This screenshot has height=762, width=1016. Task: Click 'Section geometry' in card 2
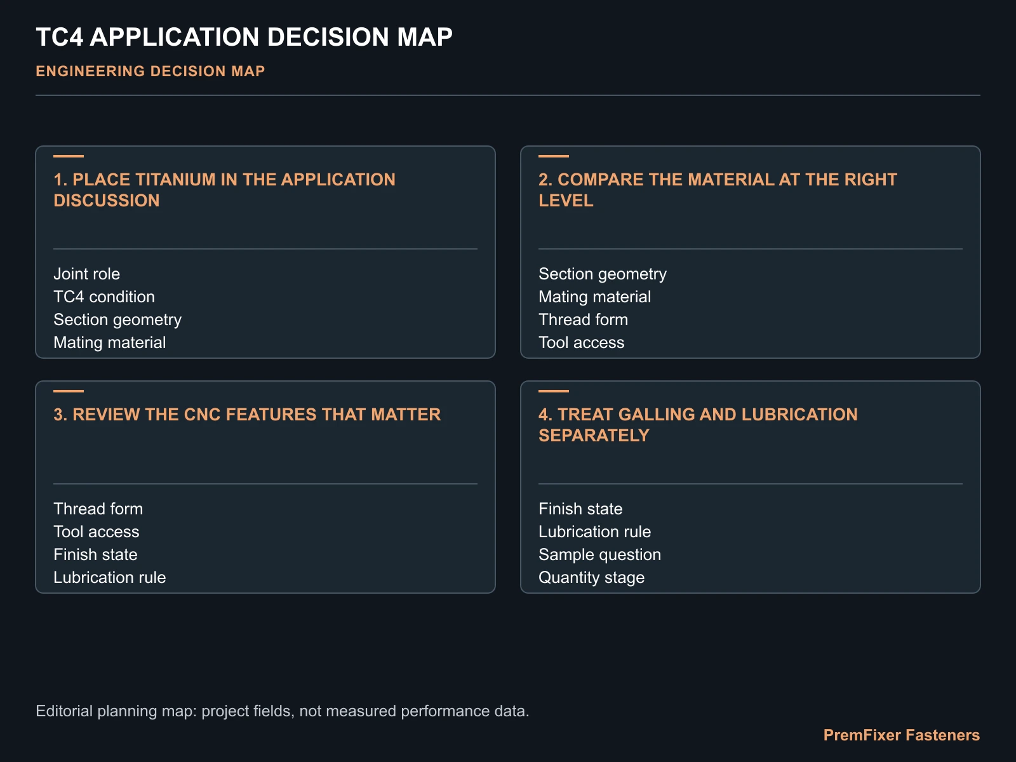(603, 274)
